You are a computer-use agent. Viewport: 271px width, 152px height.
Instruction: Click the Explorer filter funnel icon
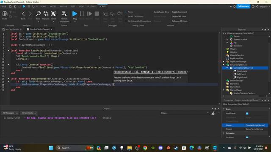tap(224, 33)
